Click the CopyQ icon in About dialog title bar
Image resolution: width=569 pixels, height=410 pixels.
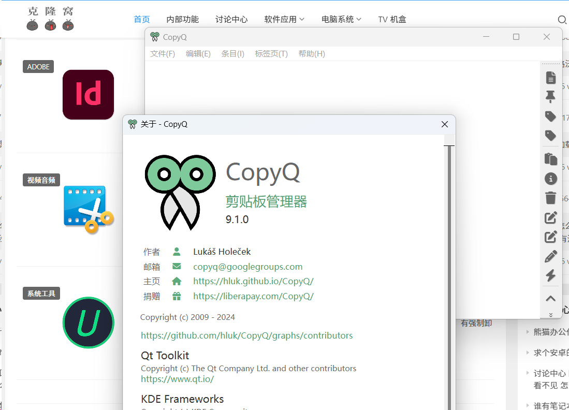click(133, 124)
